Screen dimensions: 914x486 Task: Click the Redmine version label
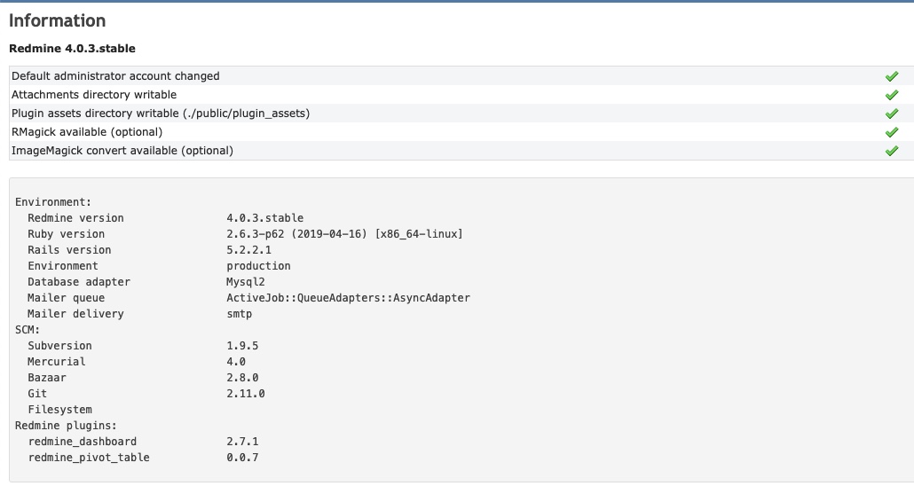[75, 218]
